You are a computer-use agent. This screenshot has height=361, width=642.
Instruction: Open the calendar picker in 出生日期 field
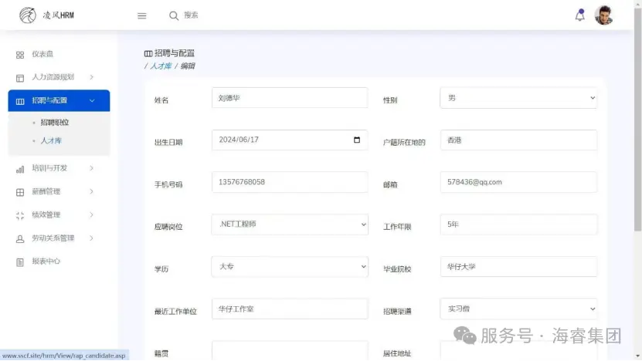coord(356,140)
